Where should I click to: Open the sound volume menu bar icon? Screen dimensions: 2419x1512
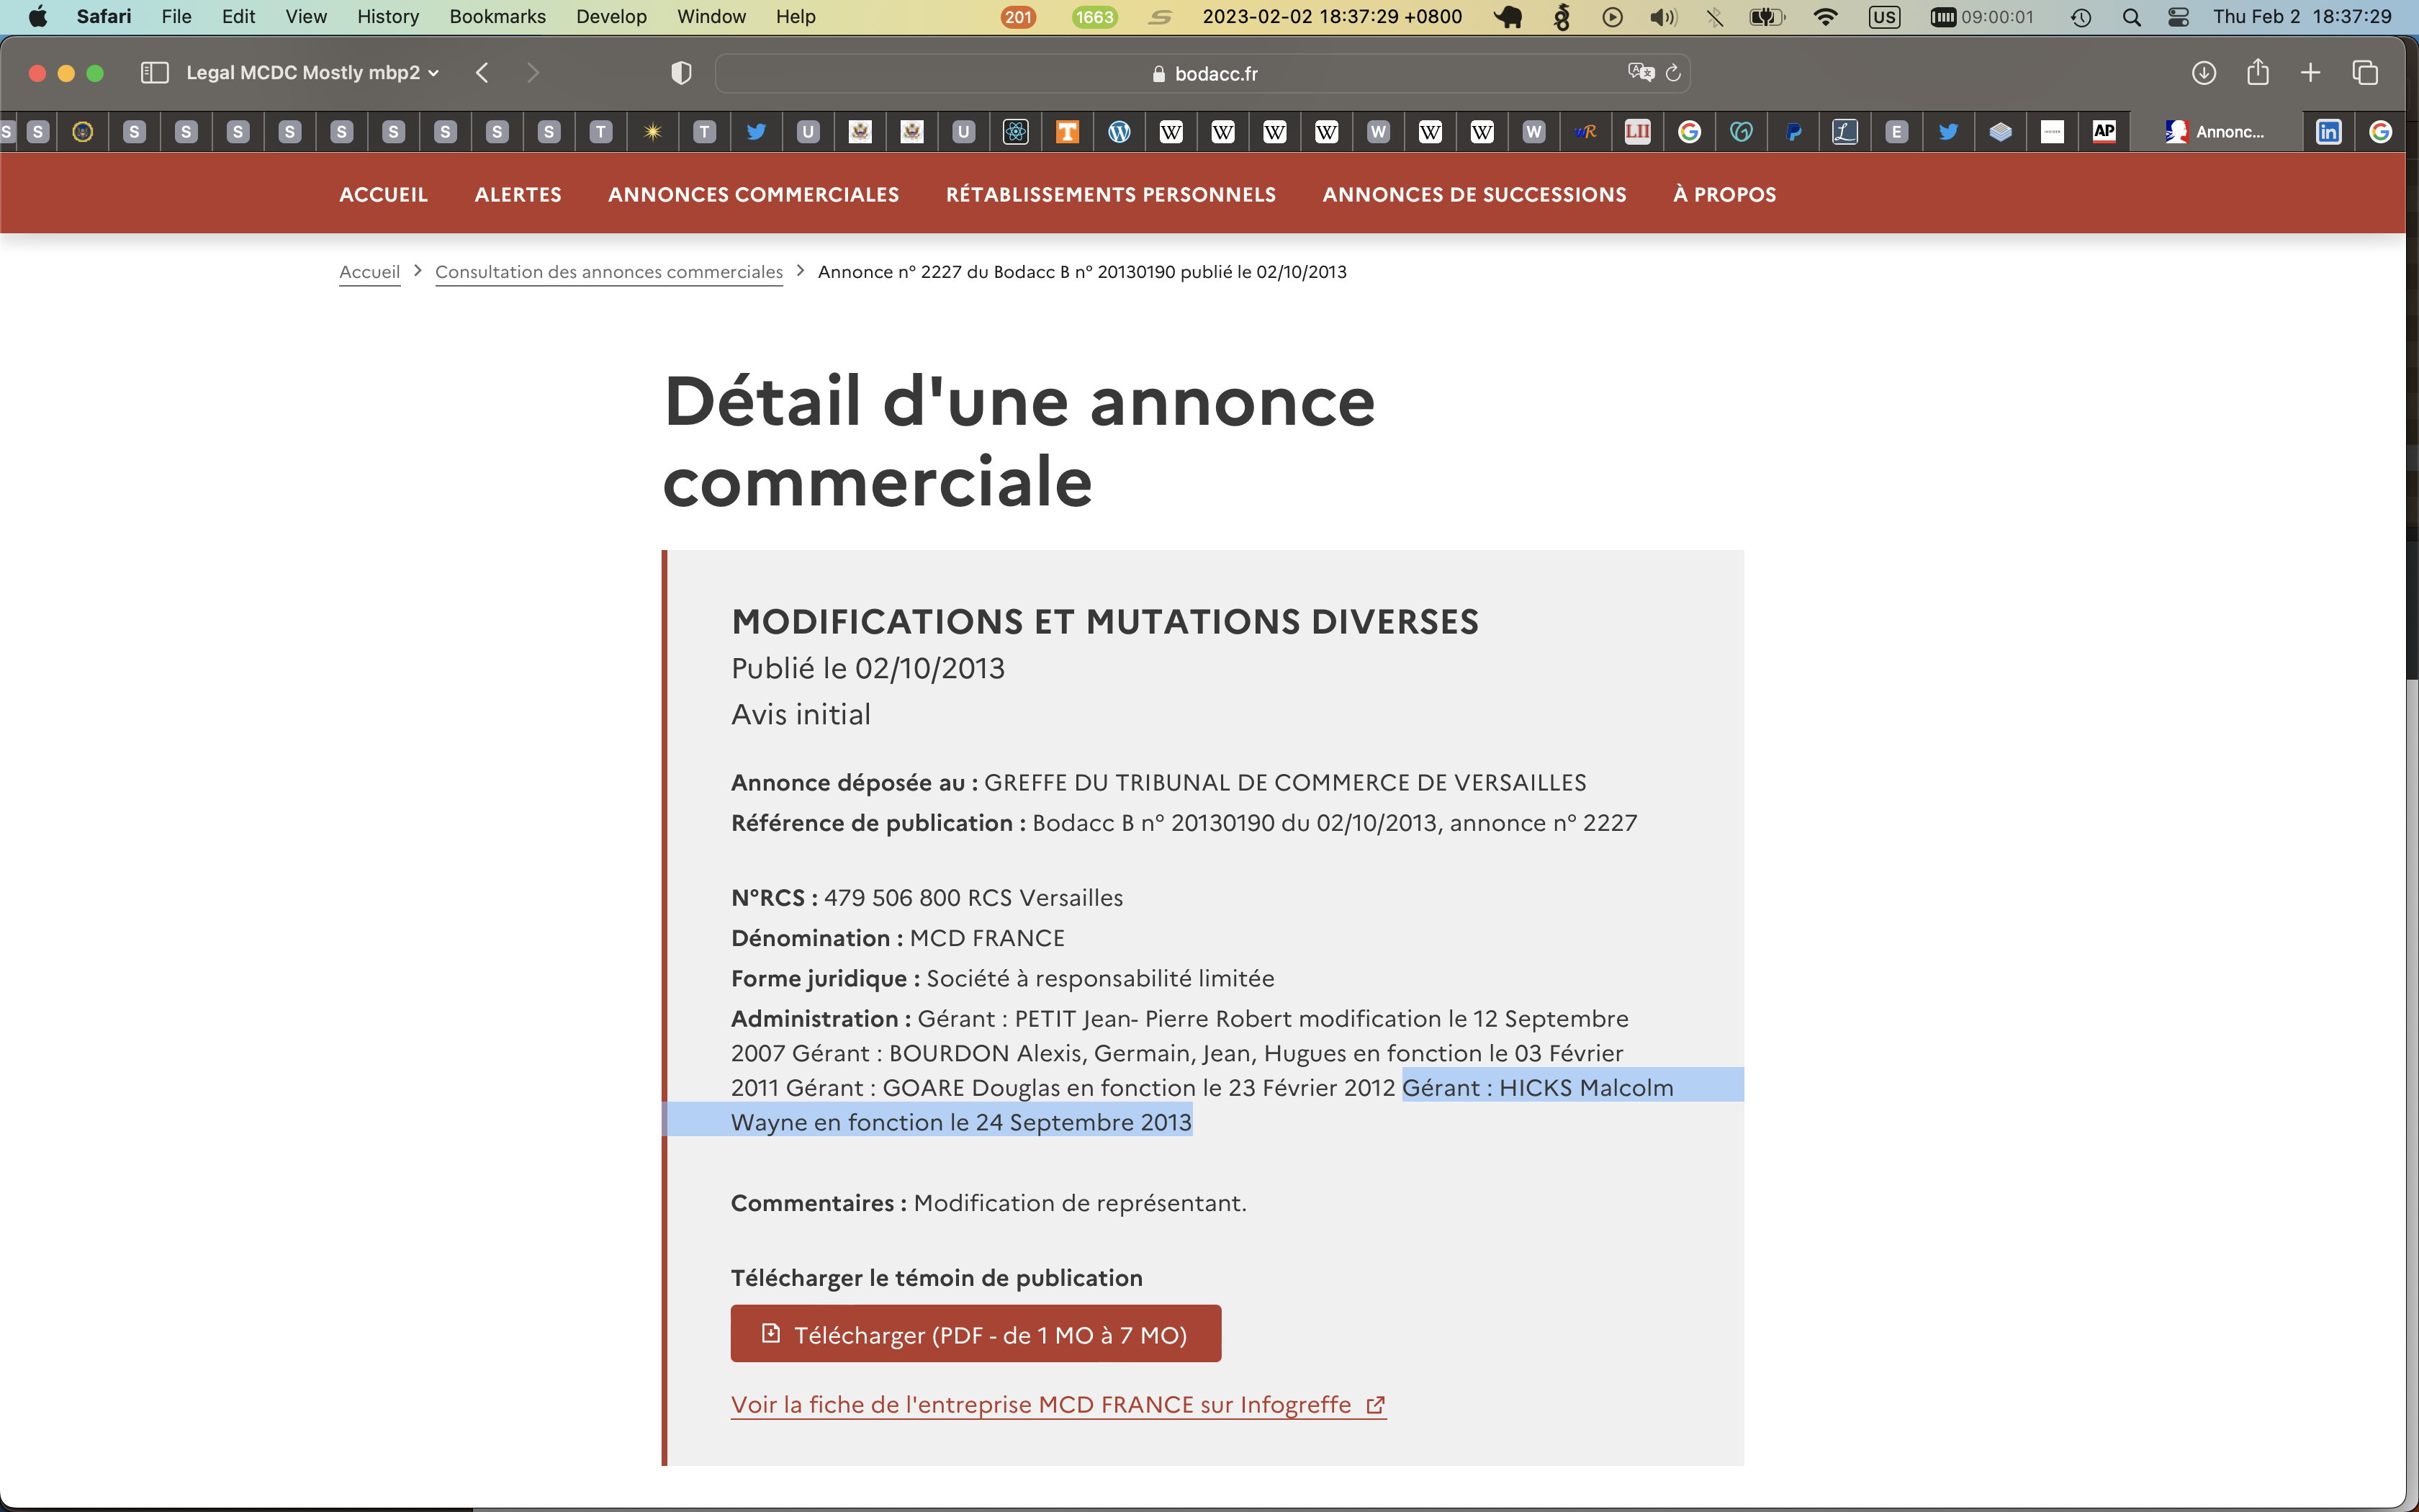1662,17
